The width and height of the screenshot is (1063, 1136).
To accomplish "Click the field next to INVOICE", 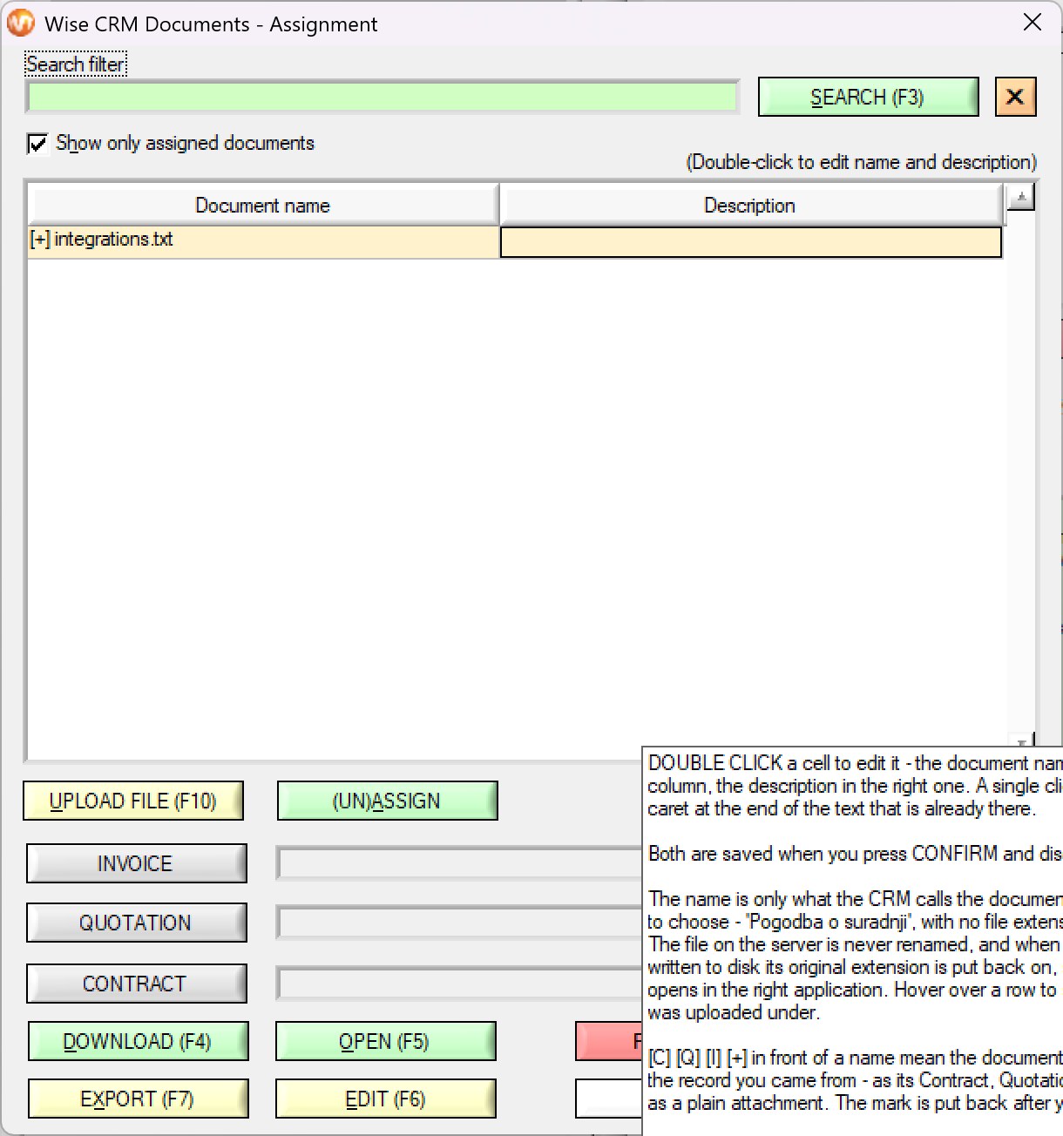I will pyautogui.click(x=459, y=863).
